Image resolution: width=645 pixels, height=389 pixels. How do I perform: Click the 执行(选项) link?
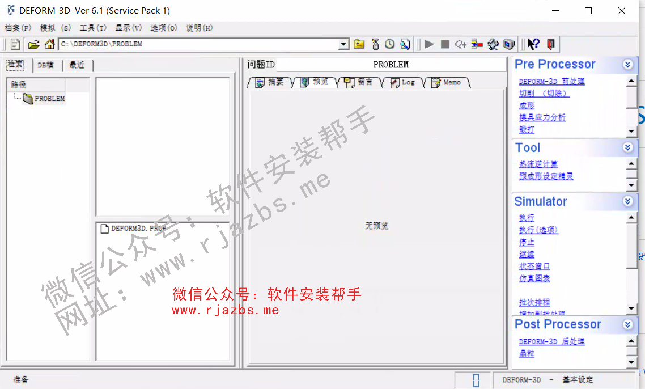coord(538,230)
